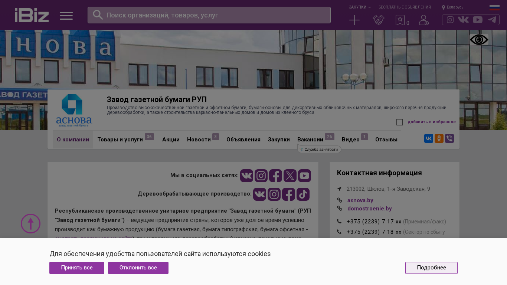Image resolution: width=507 pixels, height=285 pixels.
Task: Expand the 'Закупки' dropdown in the header
Action: pos(360,7)
